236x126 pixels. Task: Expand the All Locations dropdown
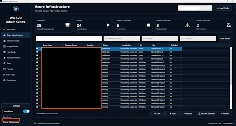click(198, 38)
